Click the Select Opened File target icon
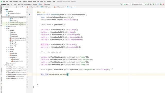Viewport: 165px width, 93px height. tap(16, 7)
